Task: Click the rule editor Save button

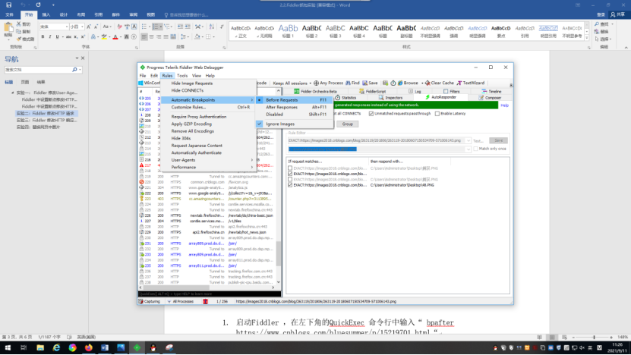Action: pos(498,140)
